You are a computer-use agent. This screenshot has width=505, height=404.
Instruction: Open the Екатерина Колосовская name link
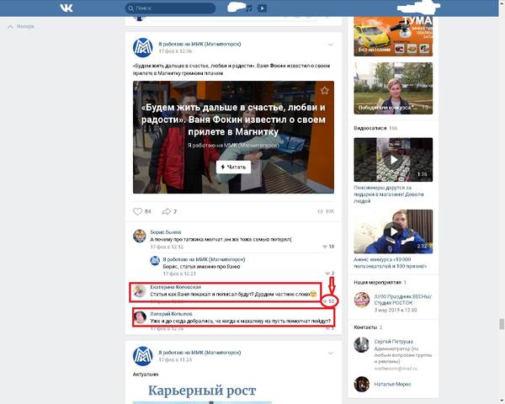pyautogui.click(x=176, y=287)
